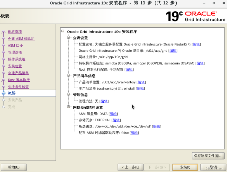
Task: Close the installer window
Action: [224, 3]
